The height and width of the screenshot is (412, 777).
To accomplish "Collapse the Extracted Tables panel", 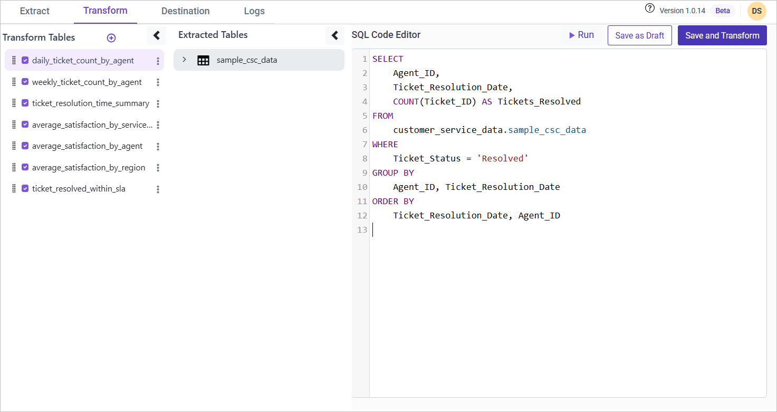I will point(334,35).
